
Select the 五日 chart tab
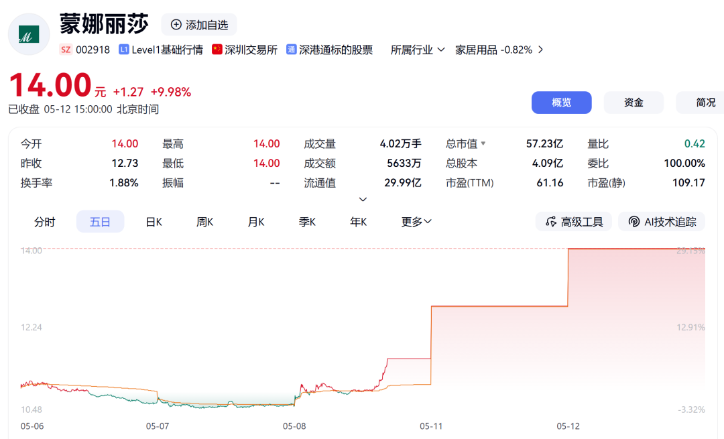100,222
